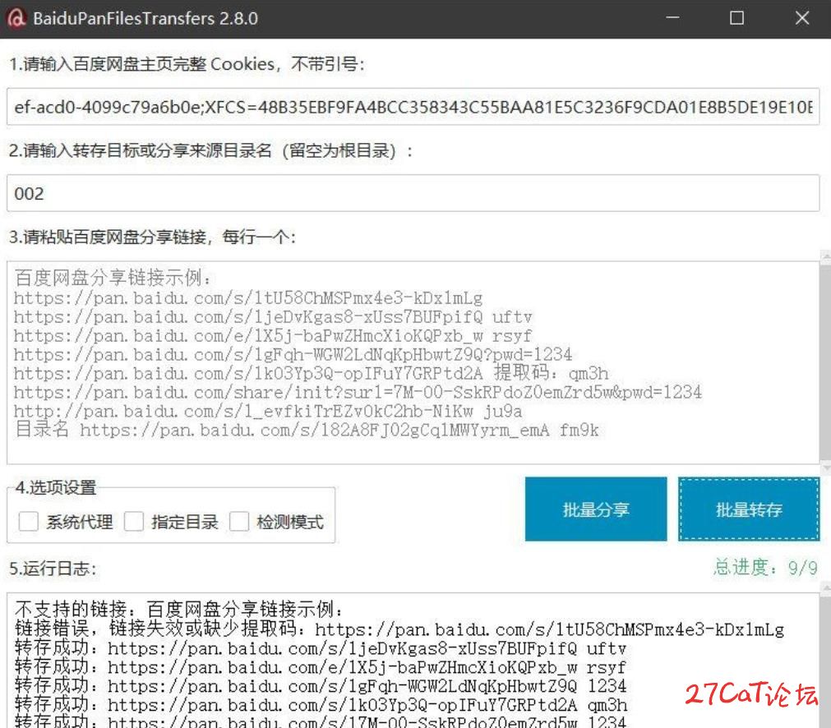The width and height of the screenshot is (831, 728).
Task: Click the 总进度: 9/9 progress label
Action: (765, 568)
